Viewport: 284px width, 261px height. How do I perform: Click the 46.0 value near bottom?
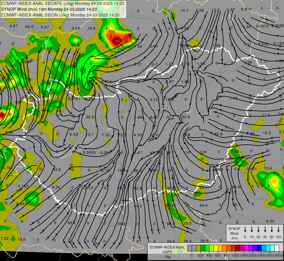pyautogui.click(x=188, y=241)
